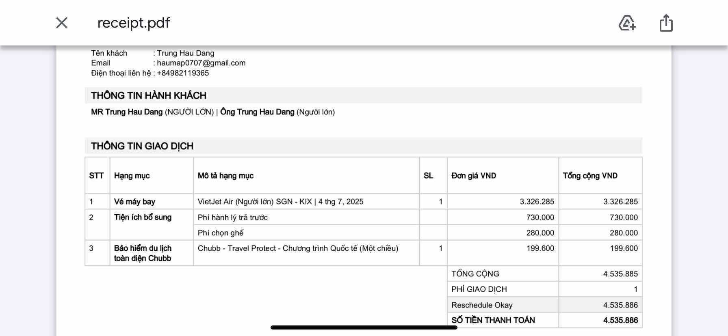This screenshot has width=728, height=336.
Task: Close the receipt.pdf viewer
Action: tap(62, 23)
